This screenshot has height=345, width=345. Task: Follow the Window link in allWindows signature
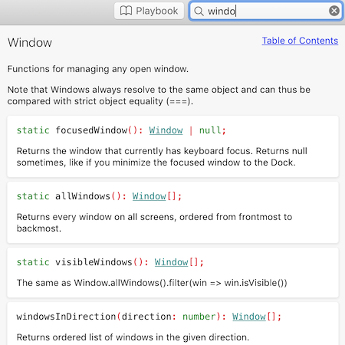click(x=149, y=196)
